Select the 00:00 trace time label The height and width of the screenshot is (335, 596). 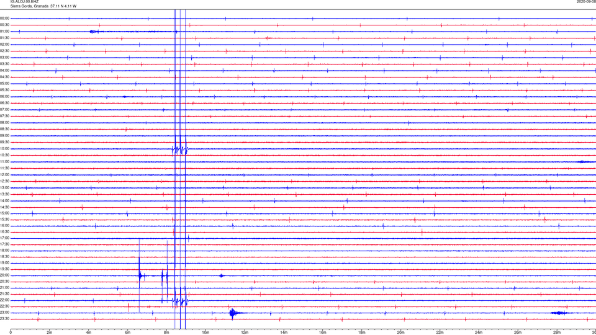5,19
